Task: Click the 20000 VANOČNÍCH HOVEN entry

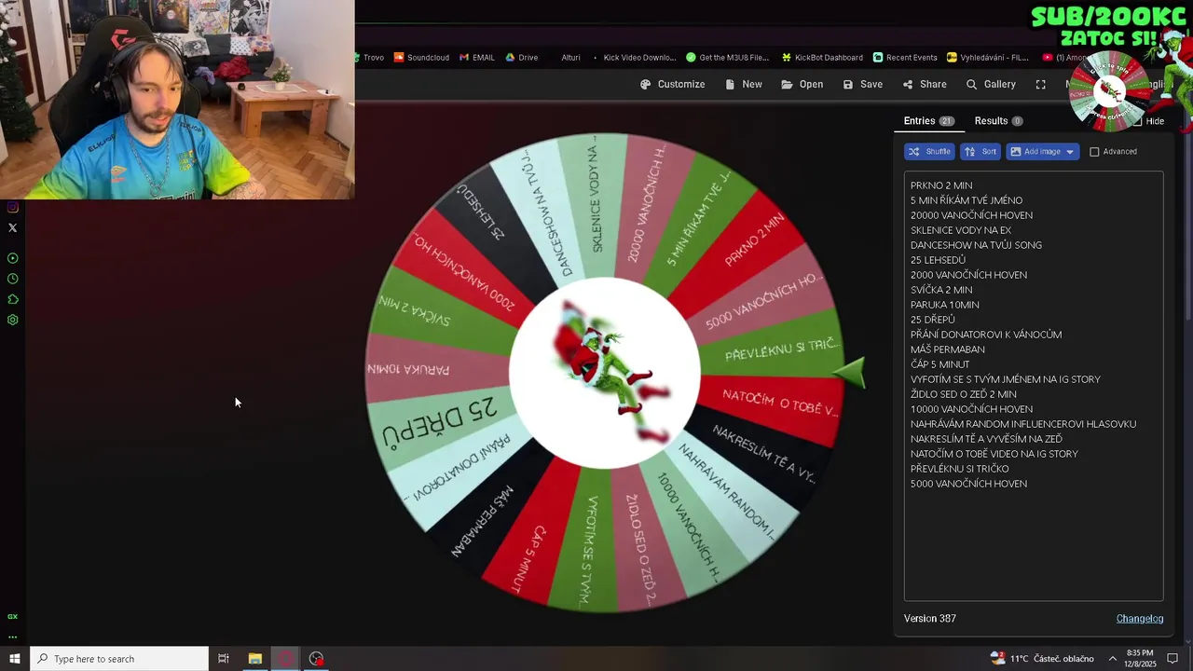Action: 971,215
